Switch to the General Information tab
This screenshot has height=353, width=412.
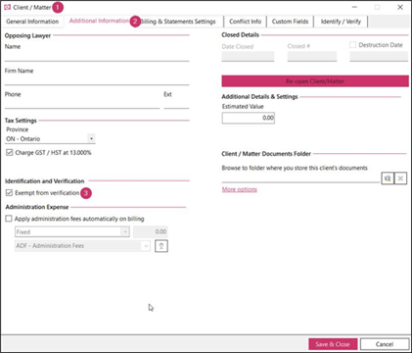click(x=32, y=22)
